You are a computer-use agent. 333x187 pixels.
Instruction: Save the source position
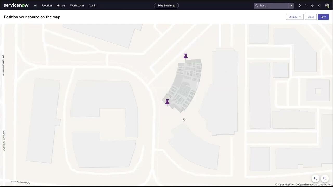pyautogui.click(x=323, y=17)
